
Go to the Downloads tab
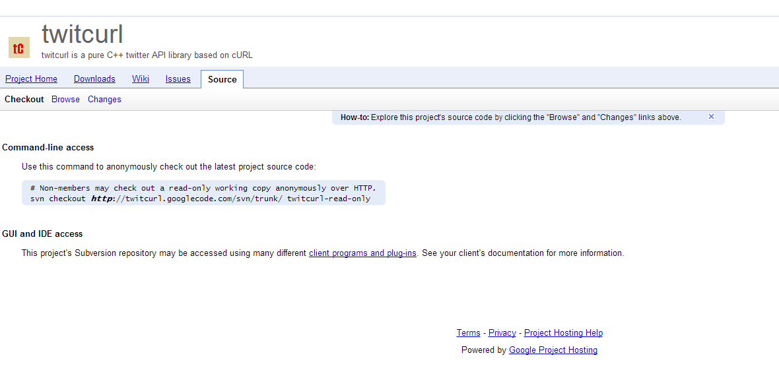pos(94,79)
